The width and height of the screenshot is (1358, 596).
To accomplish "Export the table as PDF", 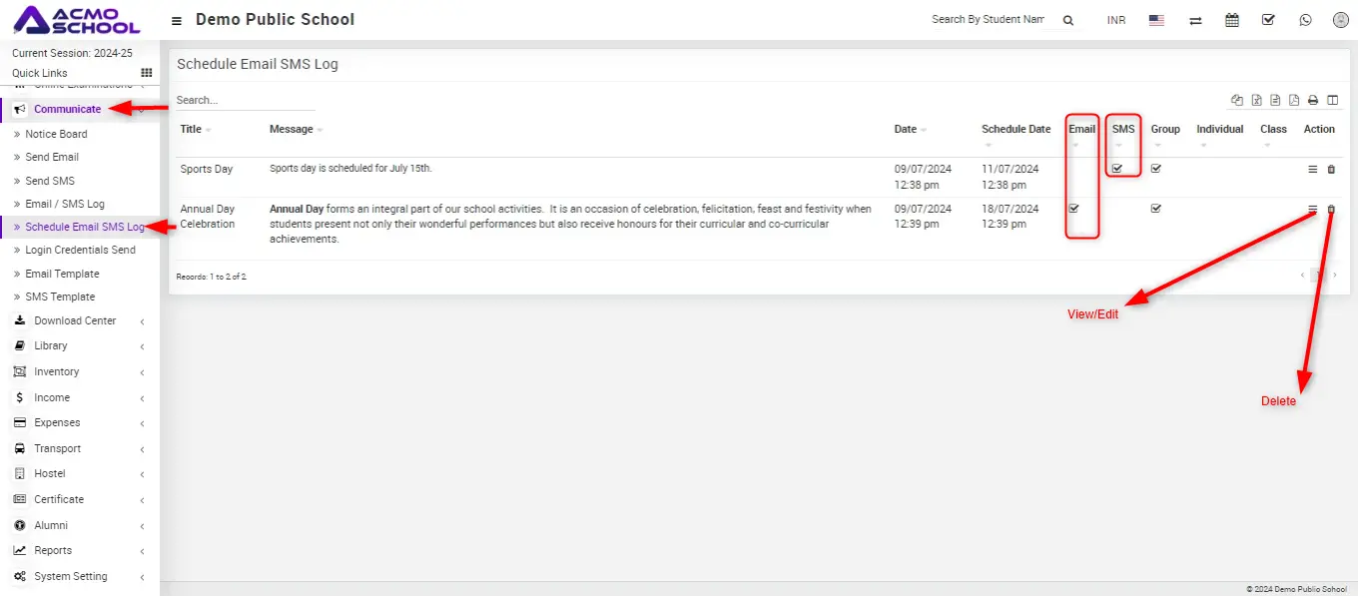I will click(1294, 100).
